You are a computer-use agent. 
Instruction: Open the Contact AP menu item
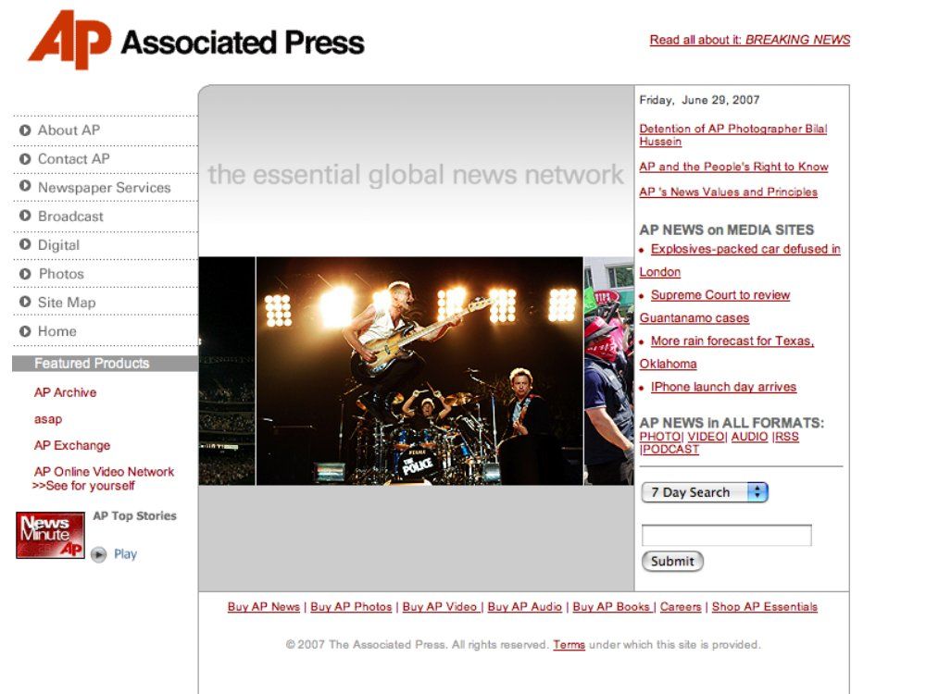click(74, 159)
